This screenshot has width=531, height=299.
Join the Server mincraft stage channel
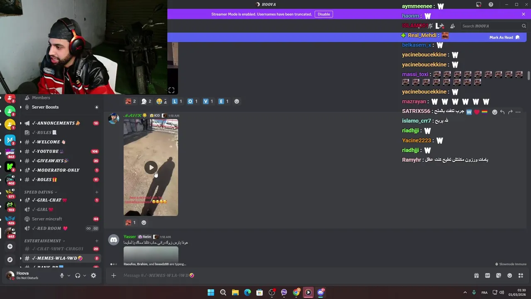[60, 219]
